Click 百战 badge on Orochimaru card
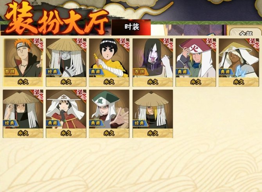The width and height of the screenshot is (262, 192). 140,72
